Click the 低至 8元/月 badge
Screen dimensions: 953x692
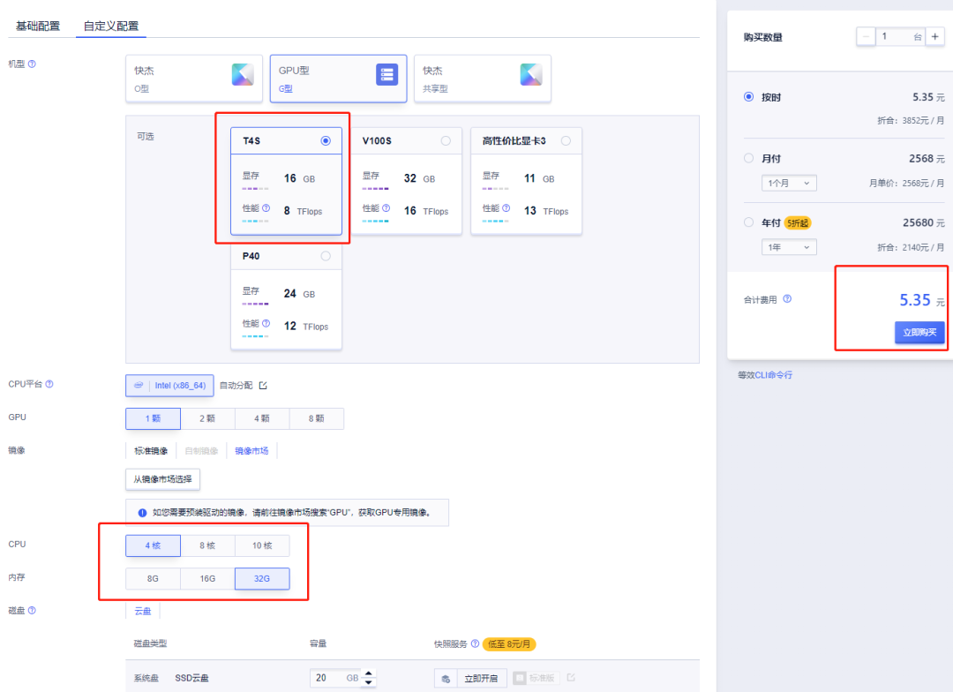click(509, 644)
